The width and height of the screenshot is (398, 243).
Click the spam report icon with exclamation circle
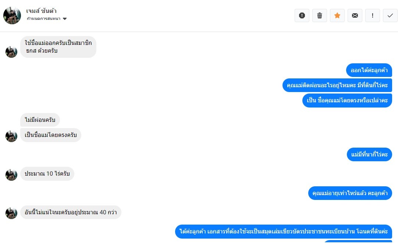302,15
